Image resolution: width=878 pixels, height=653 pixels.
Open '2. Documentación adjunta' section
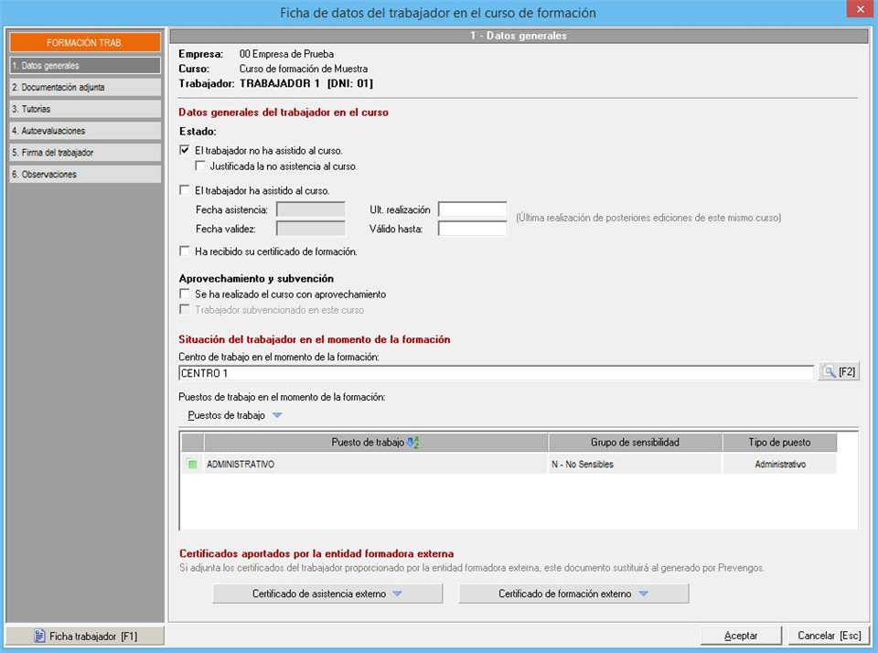(85, 88)
